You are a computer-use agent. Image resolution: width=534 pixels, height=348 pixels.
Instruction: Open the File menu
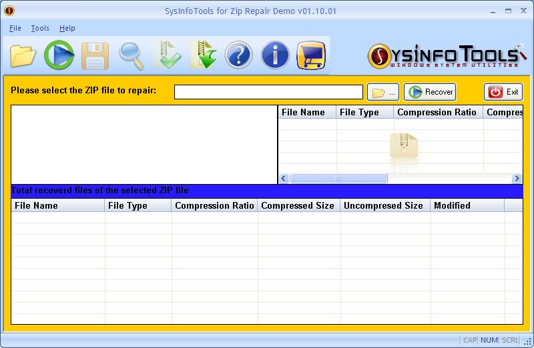coord(15,28)
